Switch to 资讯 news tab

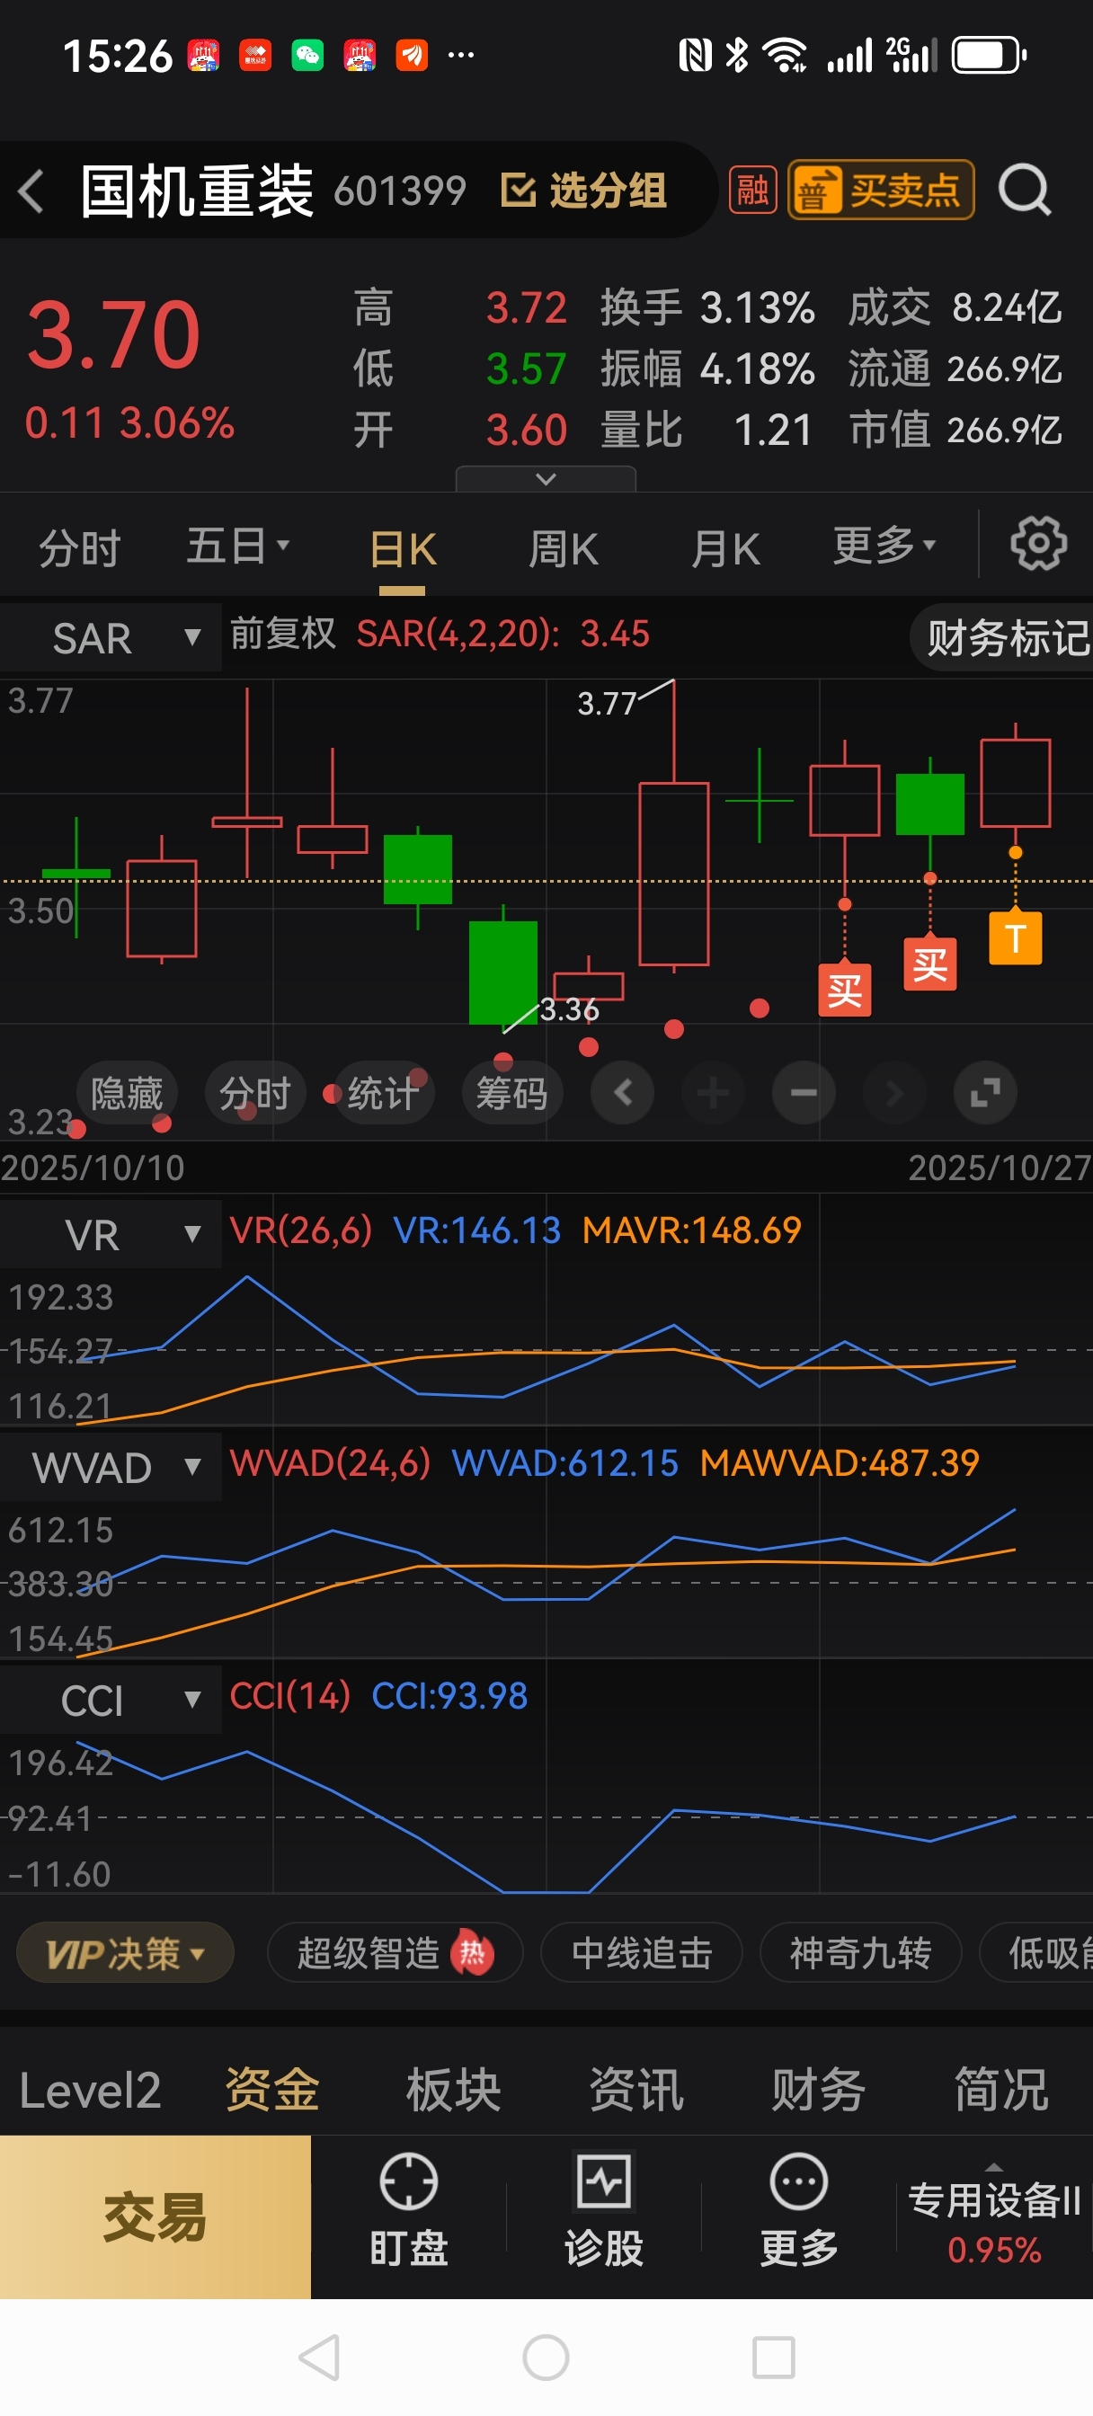[x=636, y=2091]
